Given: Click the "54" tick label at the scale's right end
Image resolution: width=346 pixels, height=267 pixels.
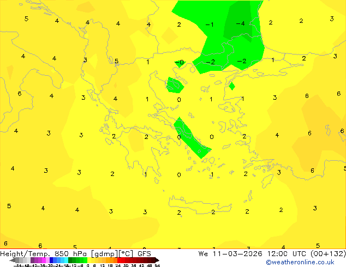Looking at the screenshot, I should click(157, 265).
